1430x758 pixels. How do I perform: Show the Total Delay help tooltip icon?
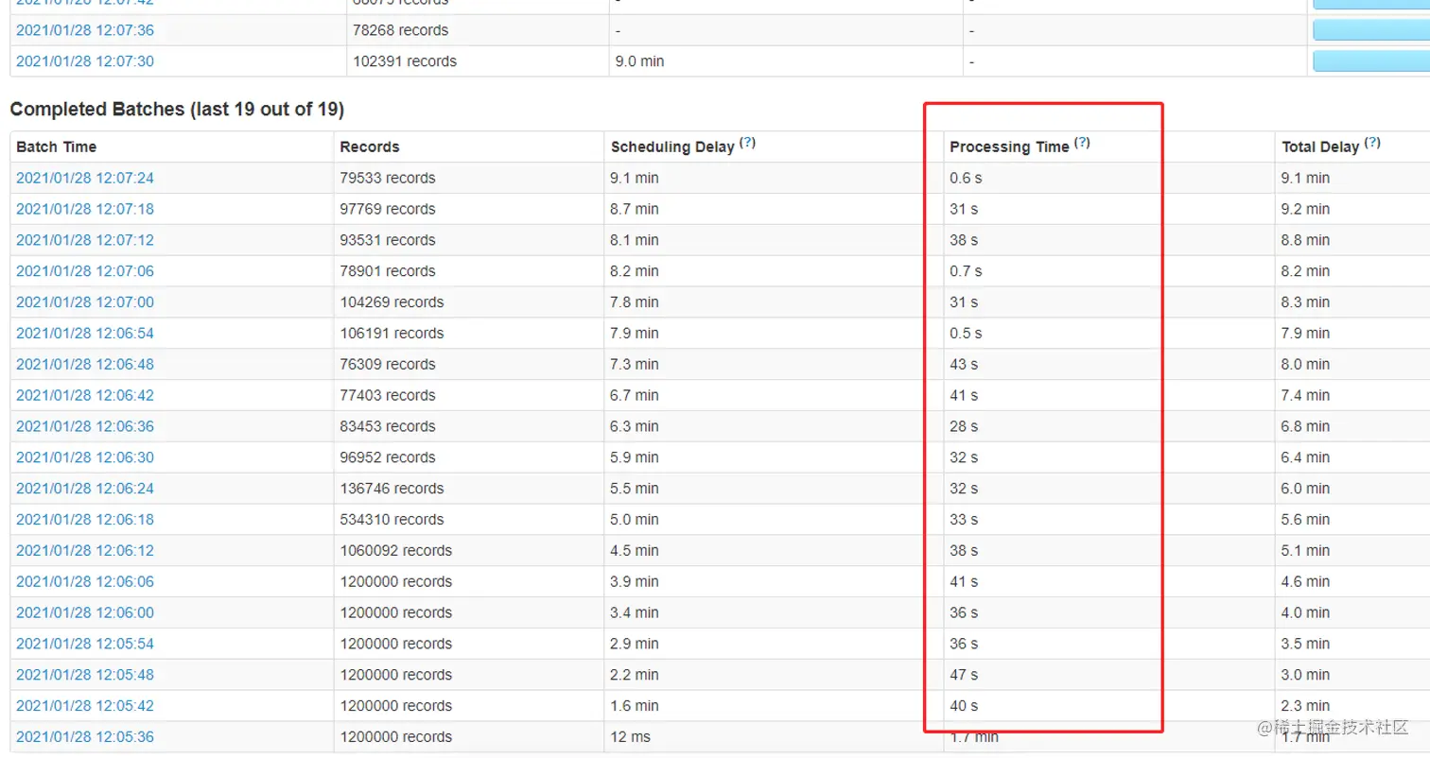(x=1372, y=143)
